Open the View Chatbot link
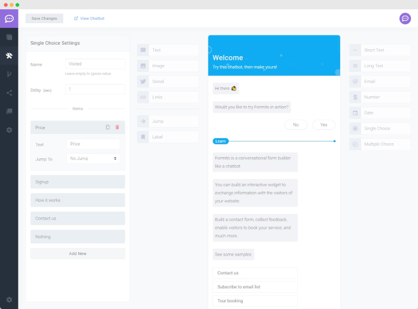Image resolution: width=418 pixels, height=309 pixels. 89,19
